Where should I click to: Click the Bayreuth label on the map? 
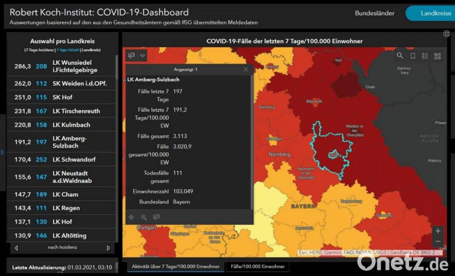point(314,101)
